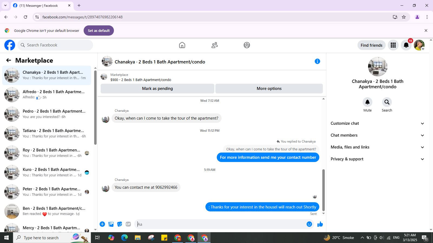Open the Peter conversation

(x=47, y=192)
